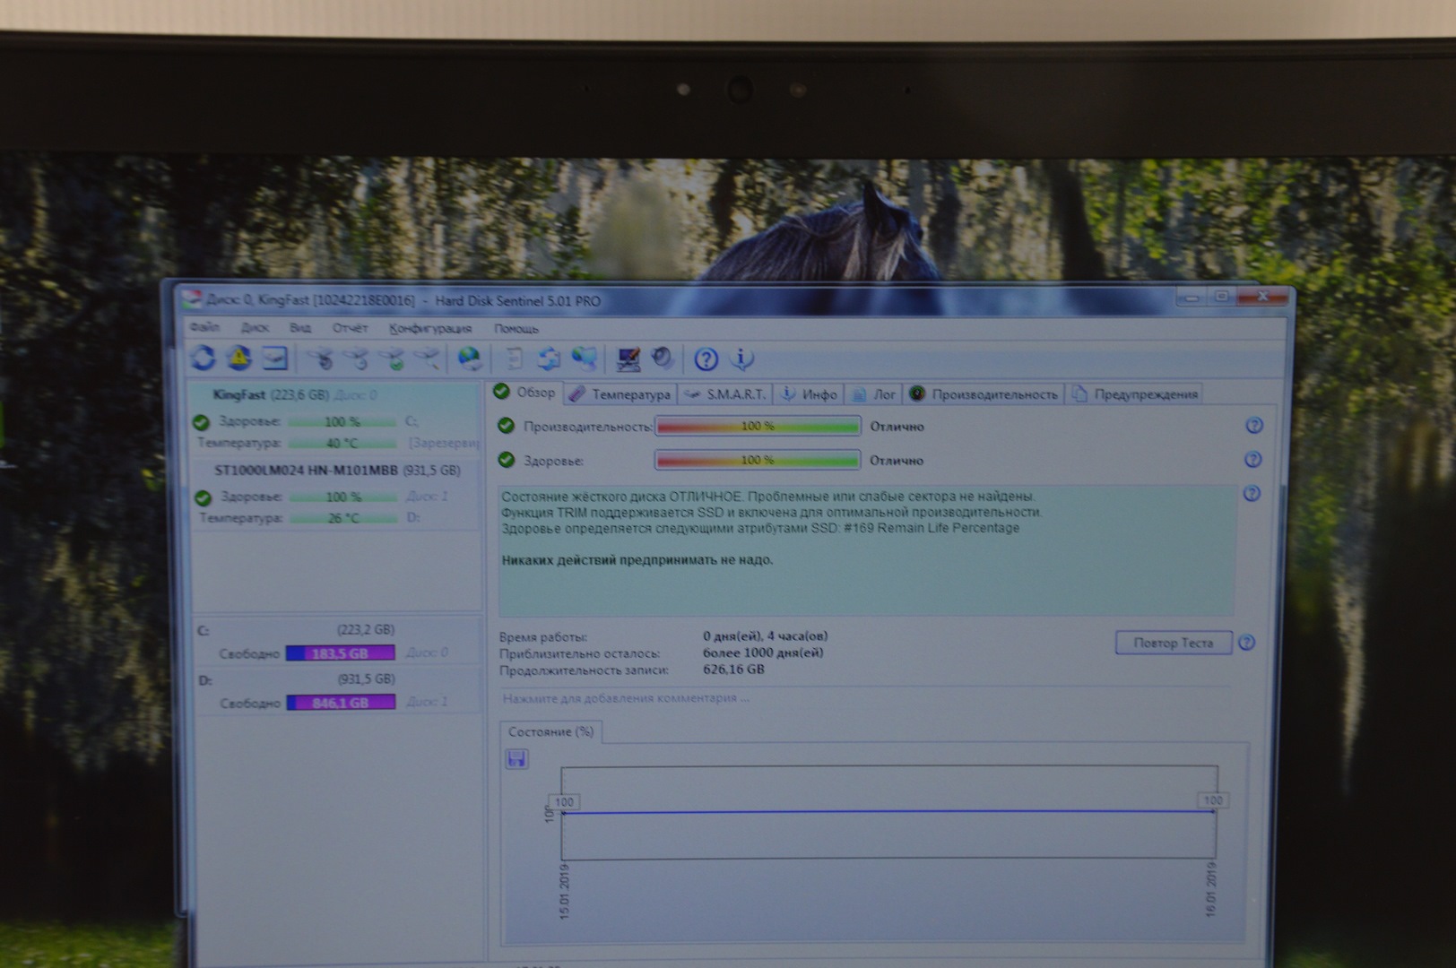
Task: Click the speaker toolbar icon
Action: tap(663, 359)
